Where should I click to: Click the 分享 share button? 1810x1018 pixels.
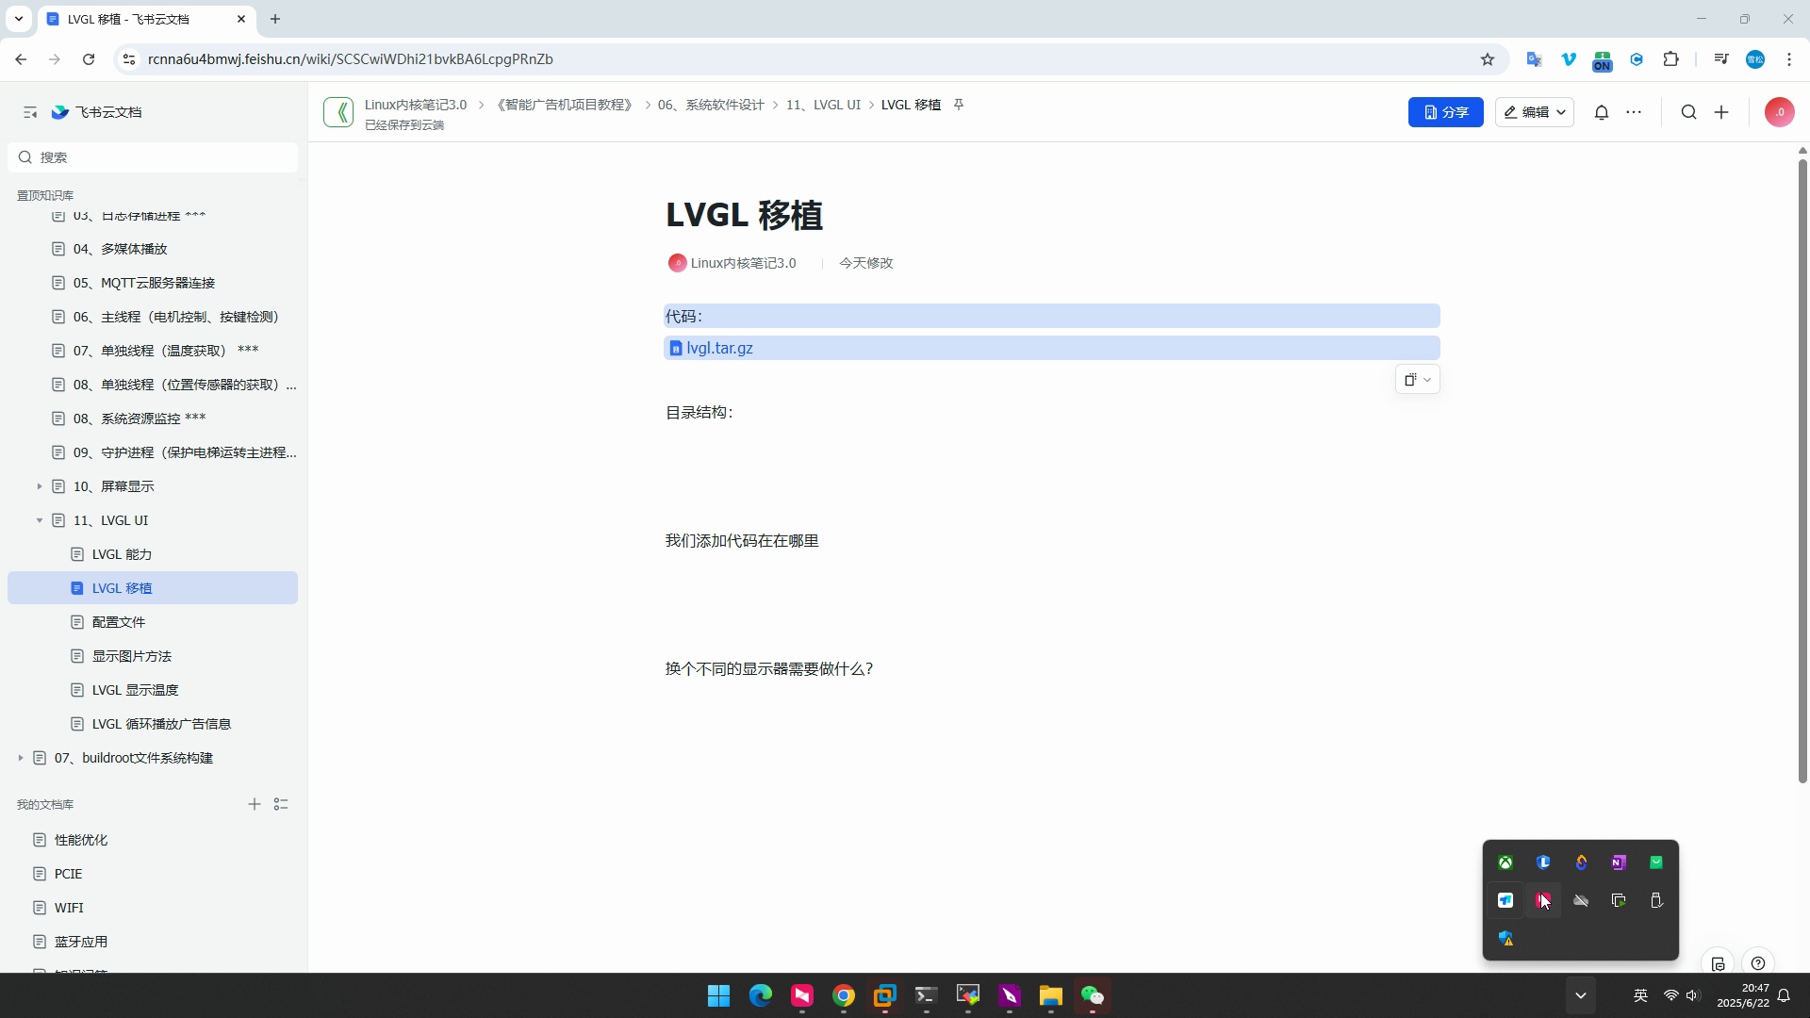1445,112
